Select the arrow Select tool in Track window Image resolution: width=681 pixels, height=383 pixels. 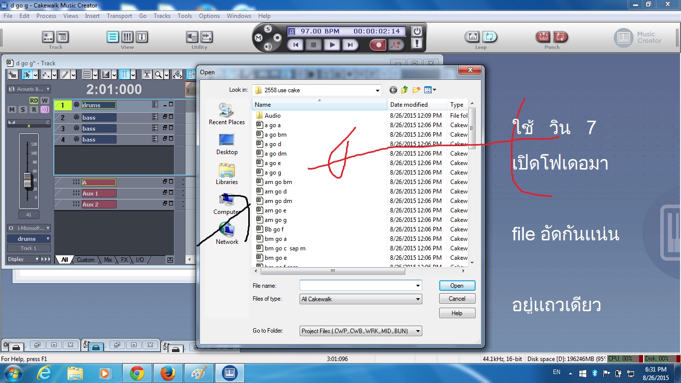coord(27,74)
